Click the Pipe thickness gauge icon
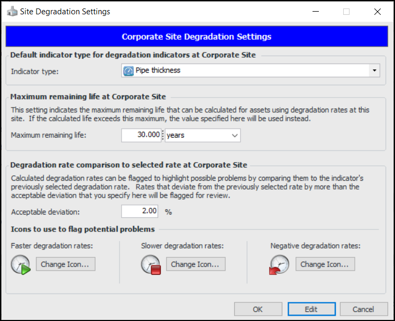The image size is (395, 321). coord(128,70)
